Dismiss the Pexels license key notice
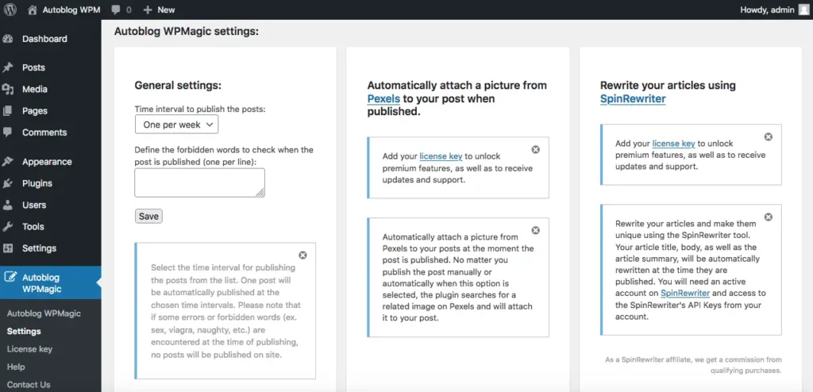Screen dimensions: 813x392 536,149
